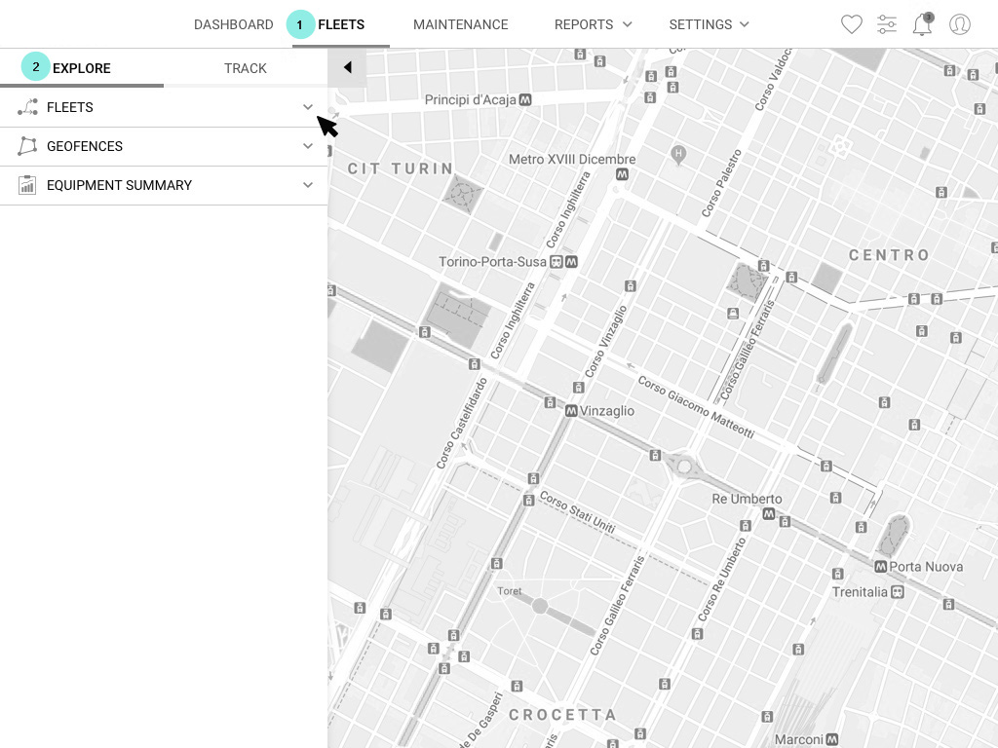Image resolution: width=998 pixels, height=748 pixels.
Task: Click the CENTRO district label on map
Action: (x=889, y=255)
